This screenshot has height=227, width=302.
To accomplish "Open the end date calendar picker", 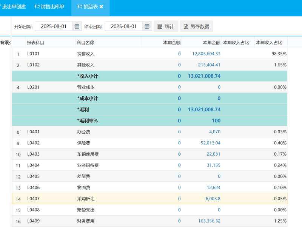I will [x=147, y=26].
